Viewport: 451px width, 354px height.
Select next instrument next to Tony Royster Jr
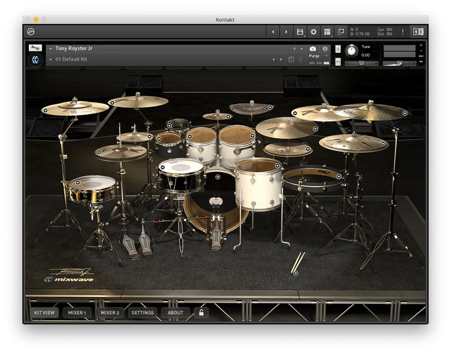pos(301,49)
